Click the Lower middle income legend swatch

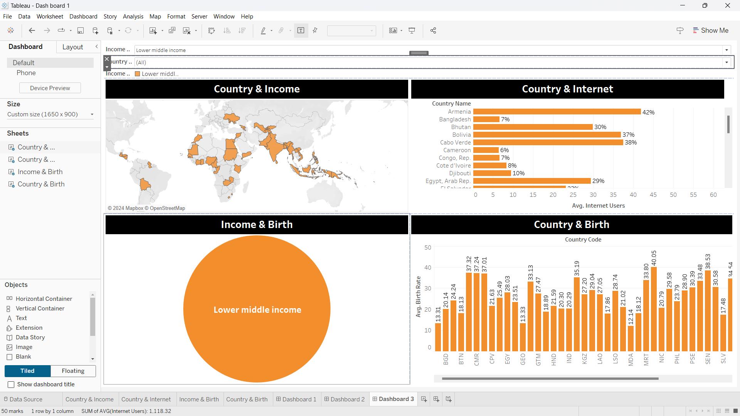(x=138, y=74)
